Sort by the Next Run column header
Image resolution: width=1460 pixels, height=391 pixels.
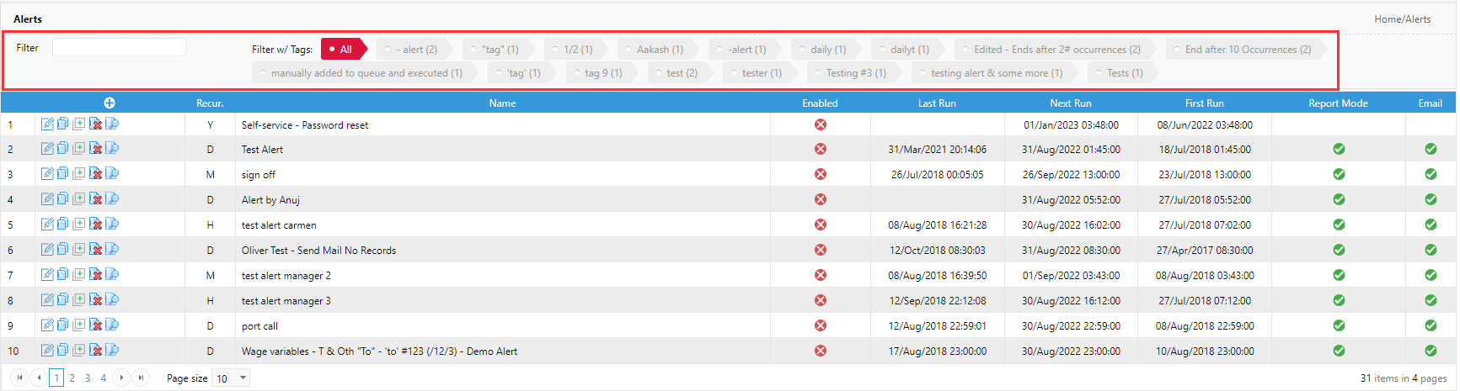(1070, 103)
